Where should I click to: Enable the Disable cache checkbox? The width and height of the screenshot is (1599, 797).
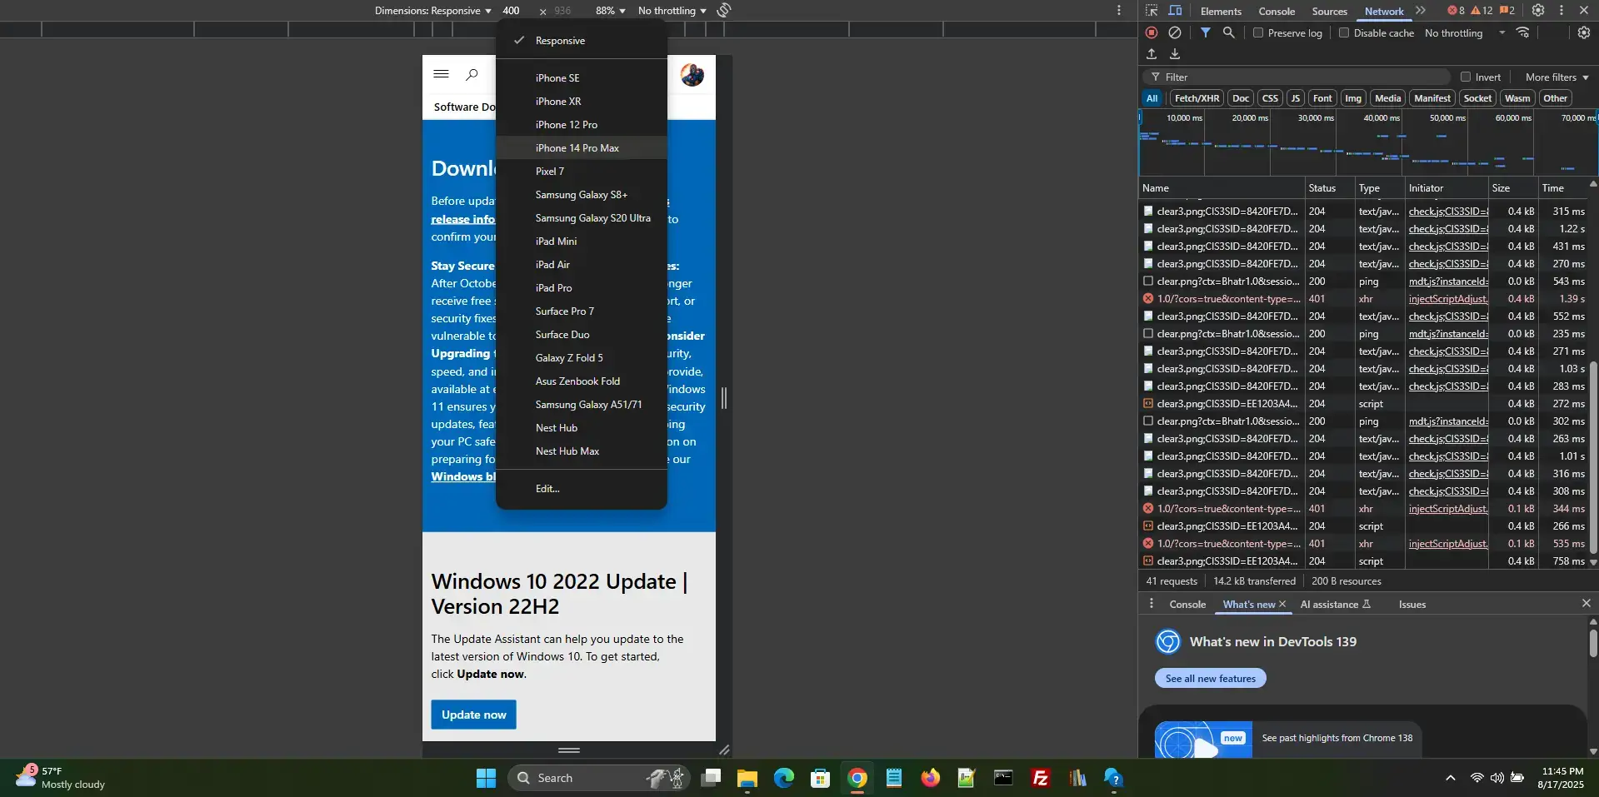(x=1344, y=32)
